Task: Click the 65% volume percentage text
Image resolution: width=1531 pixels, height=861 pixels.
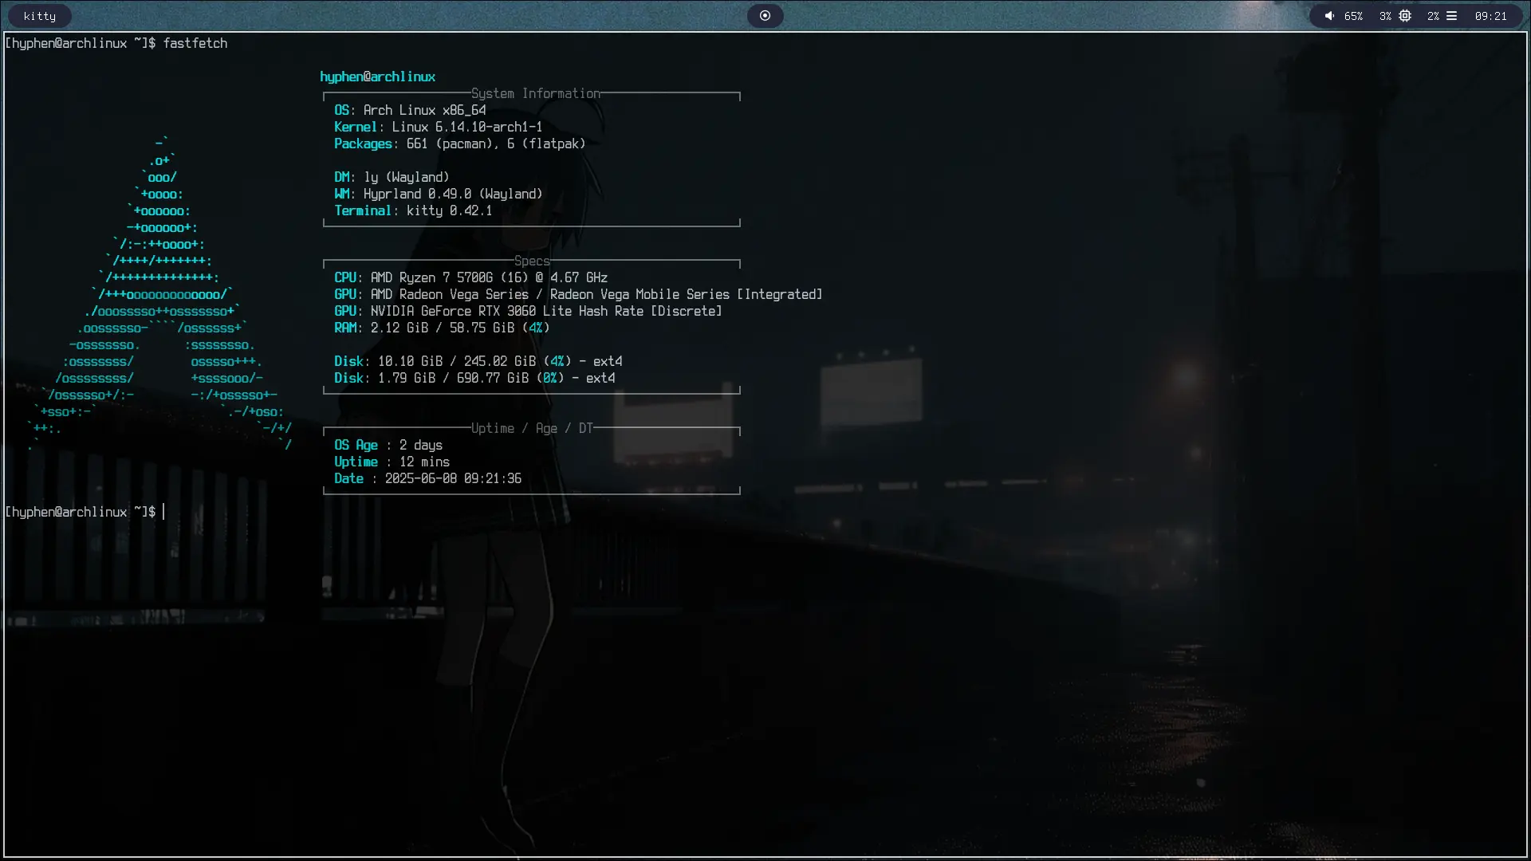Action: point(1353,16)
